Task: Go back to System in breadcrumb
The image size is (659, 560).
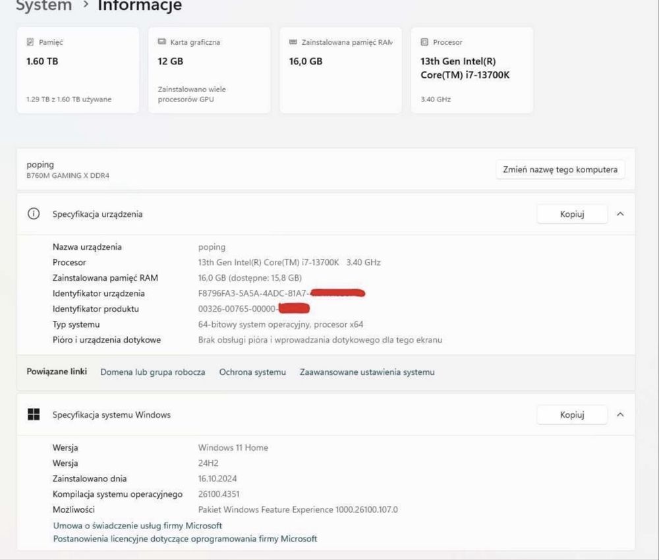Action: coord(43,5)
